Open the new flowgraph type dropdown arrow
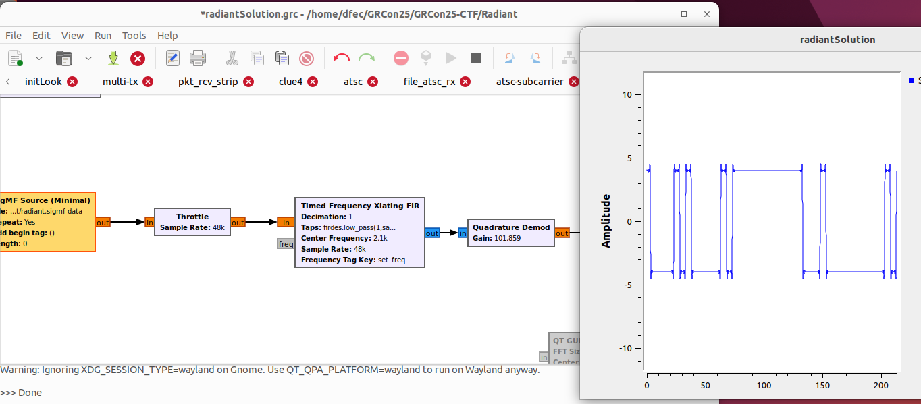 point(38,59)
